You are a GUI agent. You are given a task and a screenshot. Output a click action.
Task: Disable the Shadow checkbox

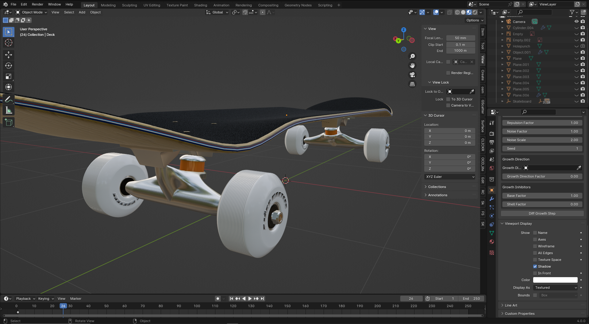535,266
